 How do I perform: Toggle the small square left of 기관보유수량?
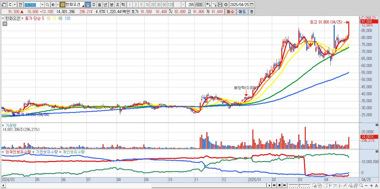point(34,152)
